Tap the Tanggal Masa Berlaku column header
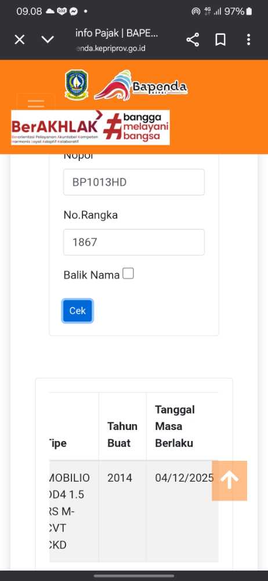Image resolution: width=268 pixels, height=581 pixels. click(x=175, y=426)
